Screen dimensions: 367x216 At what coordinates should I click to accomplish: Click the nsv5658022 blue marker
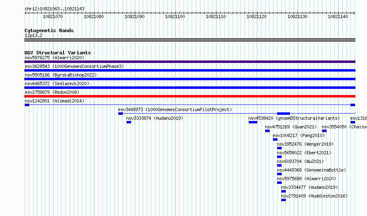(279, 157)
